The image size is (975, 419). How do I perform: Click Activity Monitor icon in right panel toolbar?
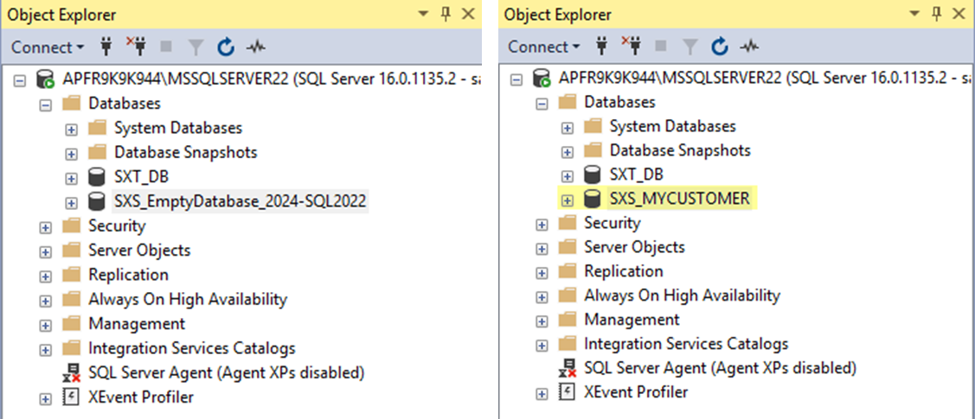click(751, 47)
